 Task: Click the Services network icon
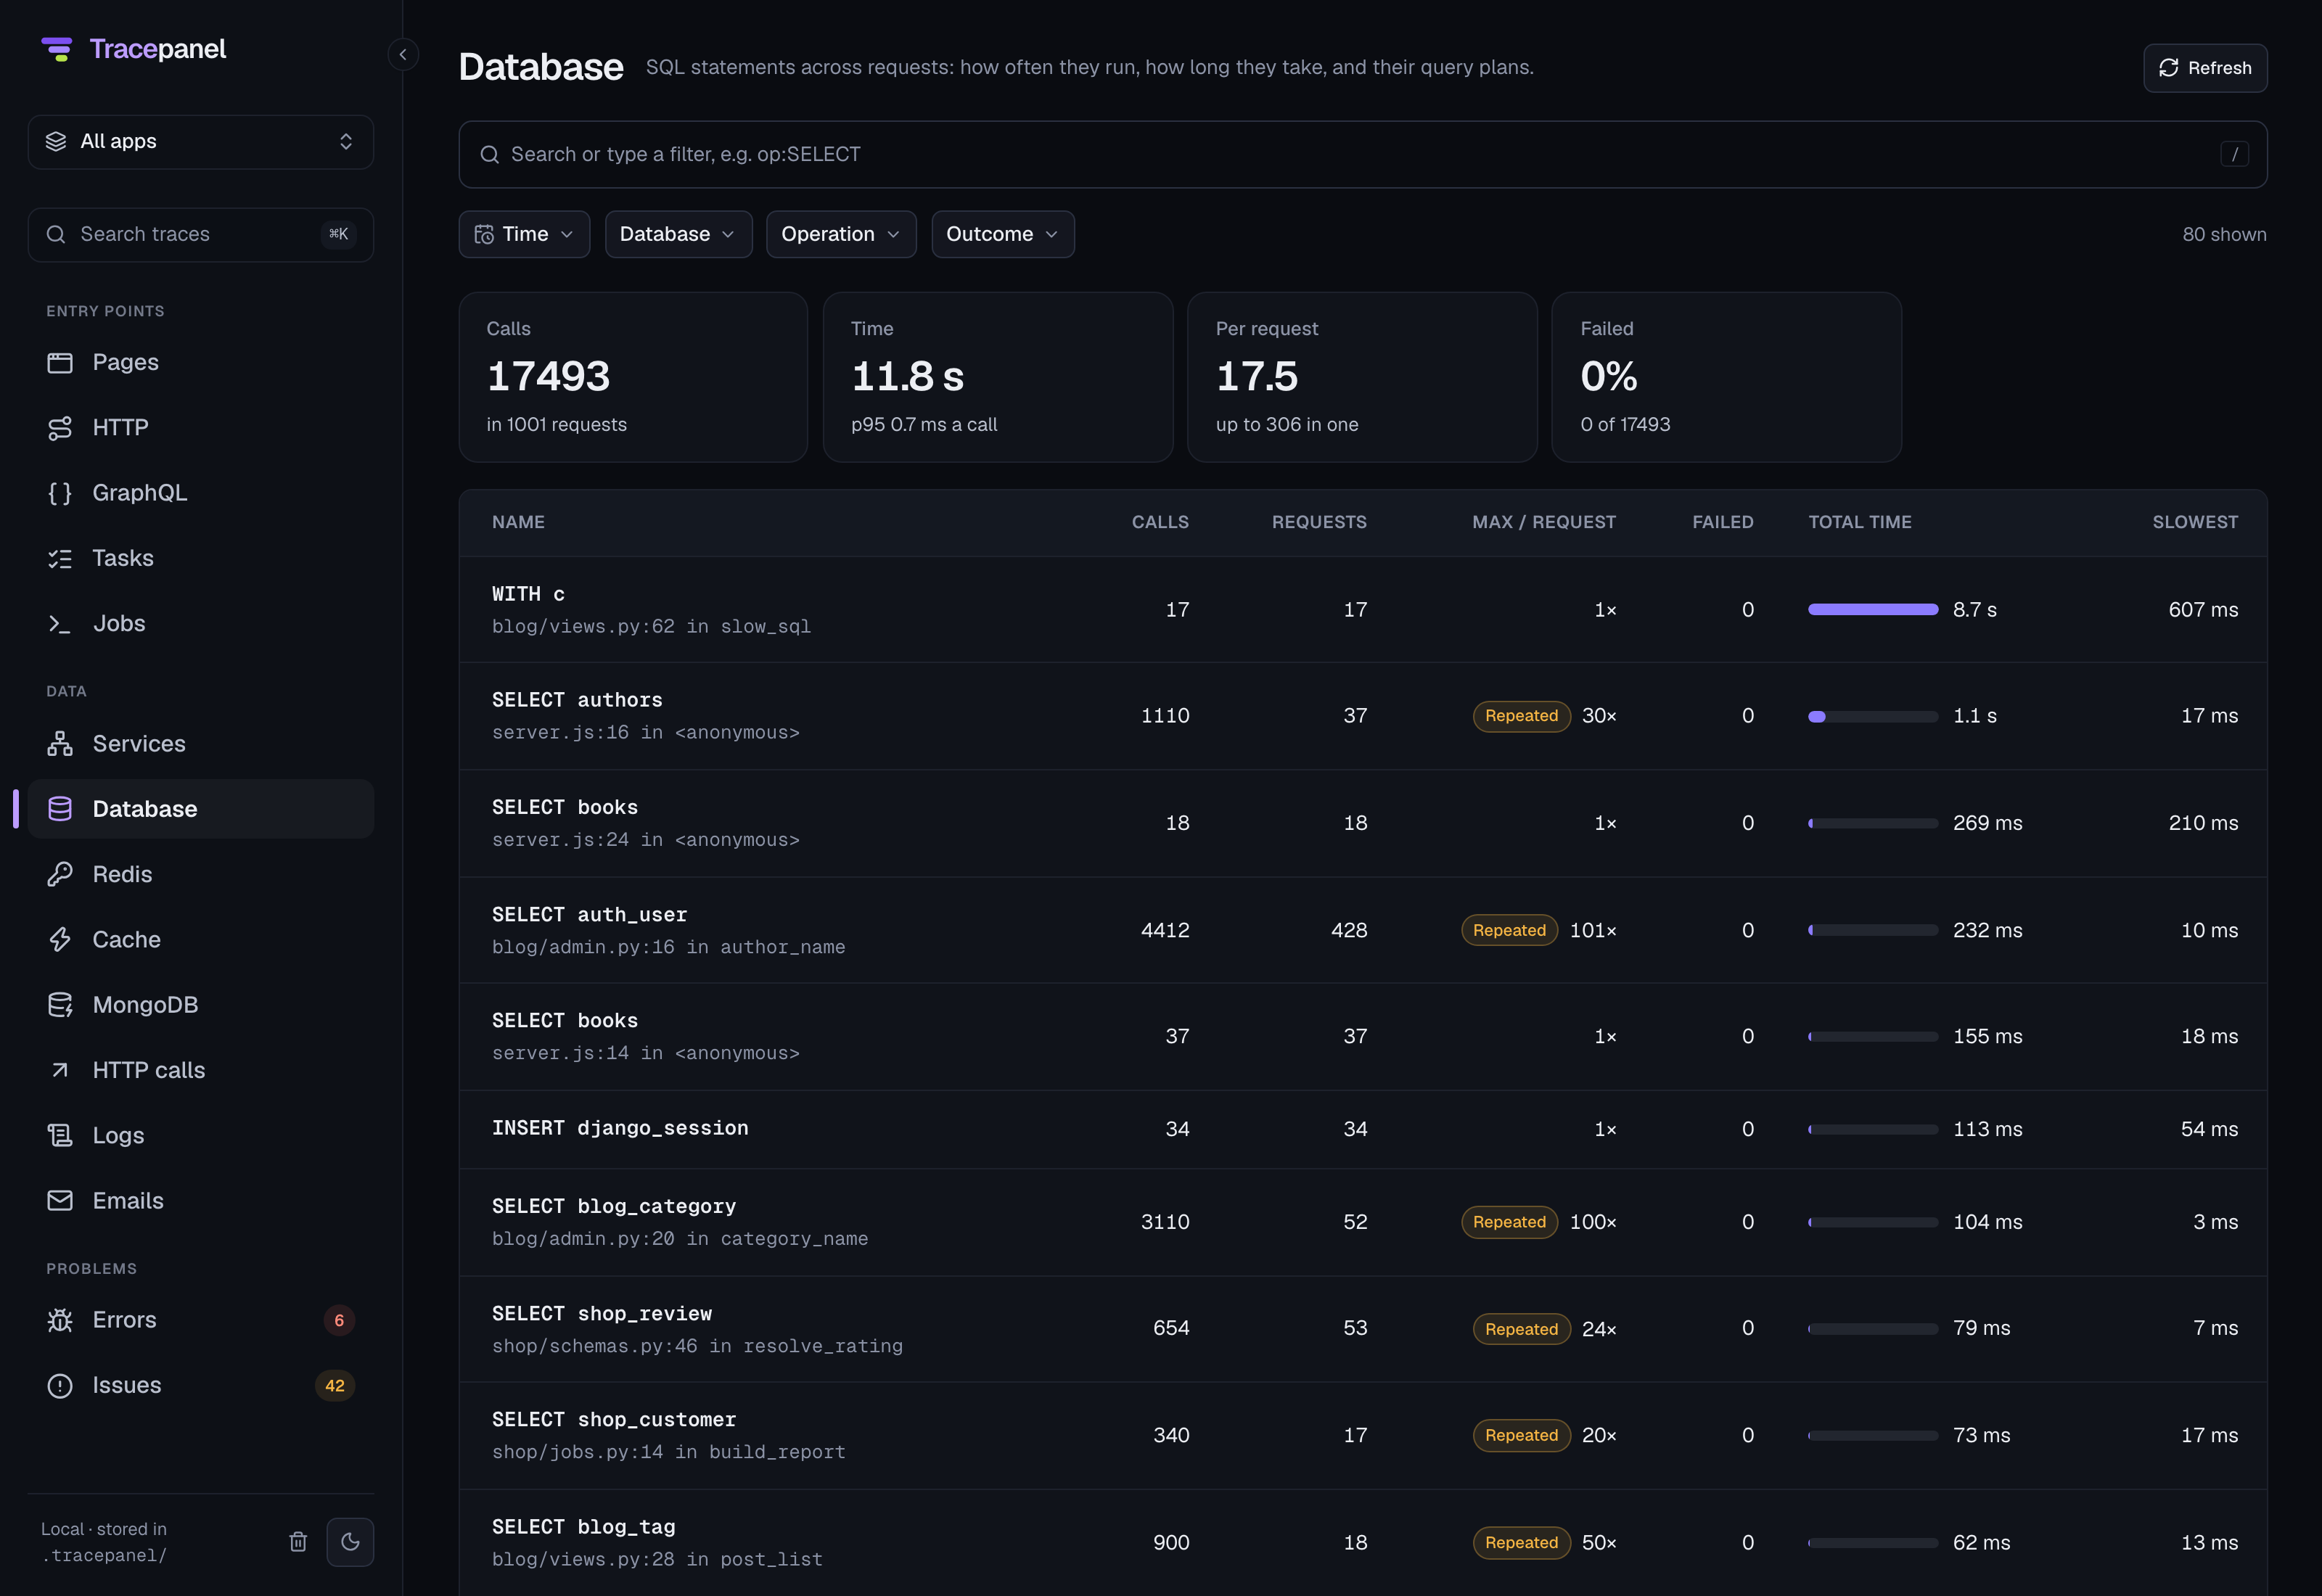60,744
